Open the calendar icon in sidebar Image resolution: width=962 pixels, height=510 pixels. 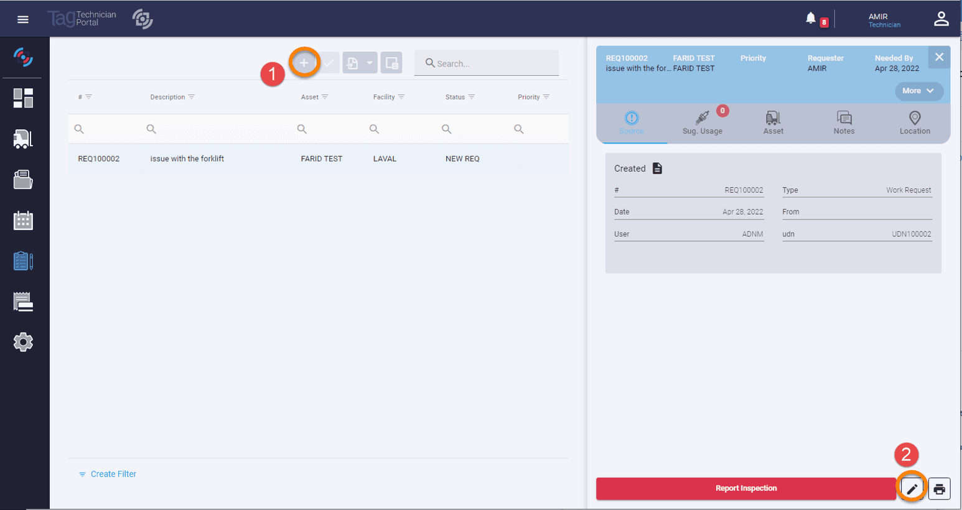click(23, 220)
